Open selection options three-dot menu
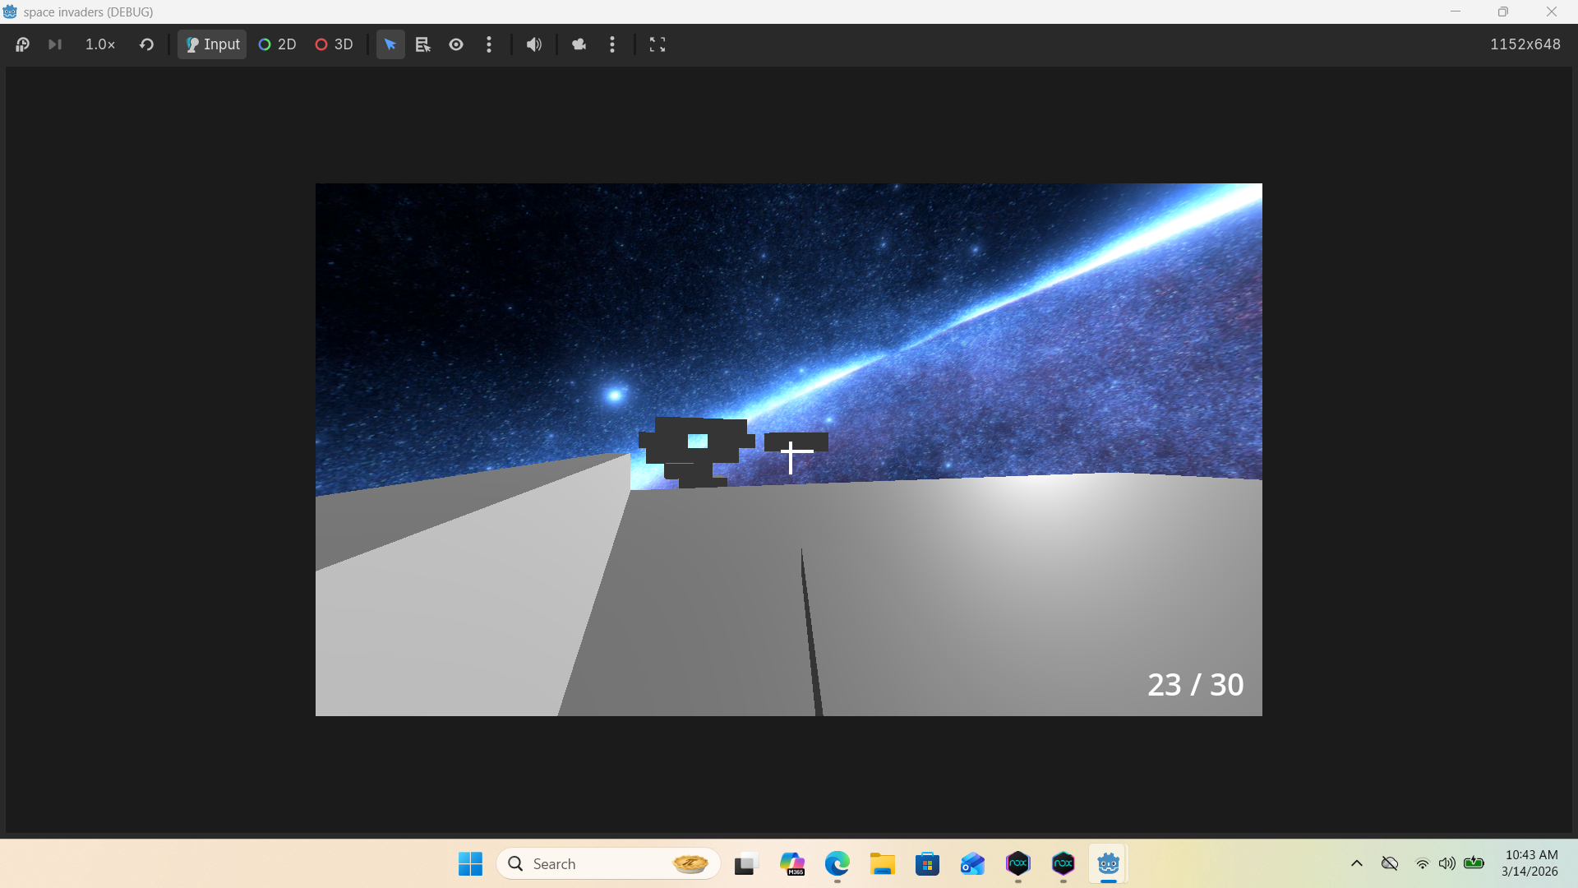Screen dimensions: 1578x888 pos(489,44)
